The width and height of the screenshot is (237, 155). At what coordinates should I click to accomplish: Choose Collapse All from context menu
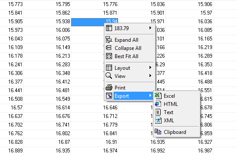[130, 48]
